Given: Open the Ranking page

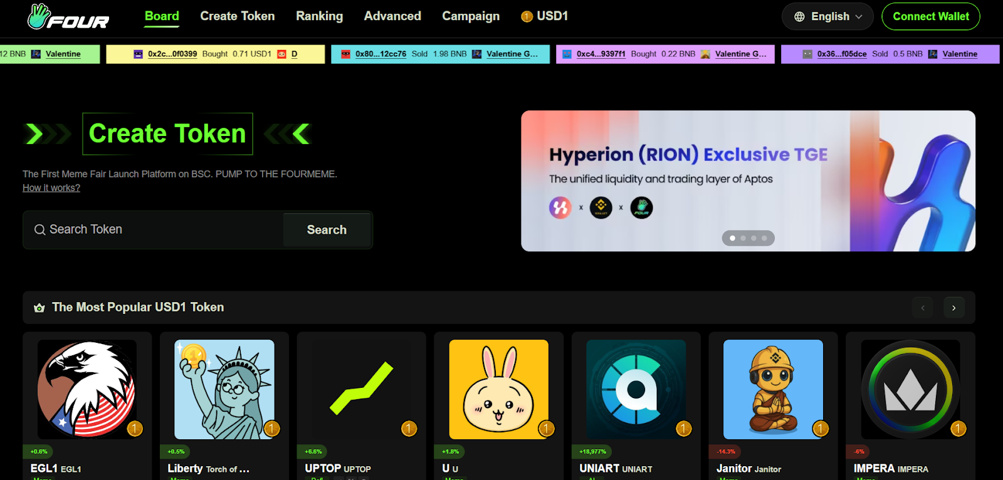Looking at the screenshot, I should [x=320, y=16].
